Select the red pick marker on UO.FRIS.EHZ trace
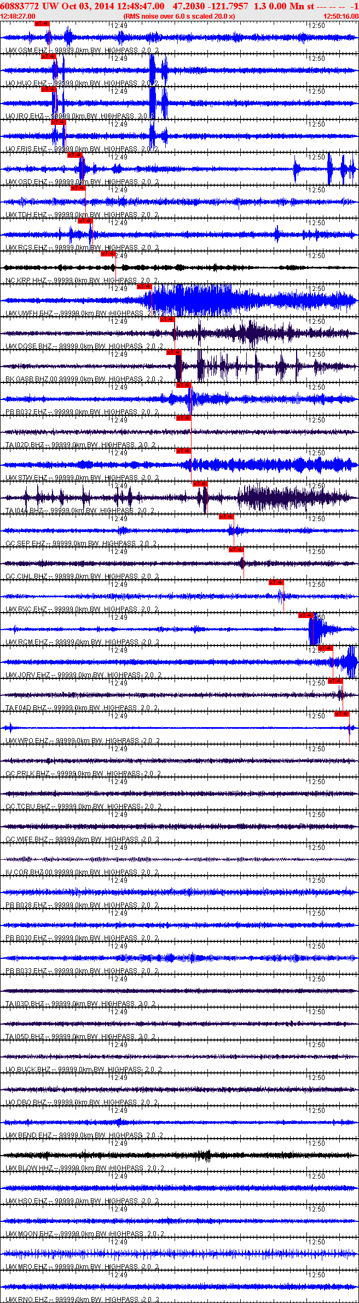This screenshot has width=359, height=1303. 58,122
